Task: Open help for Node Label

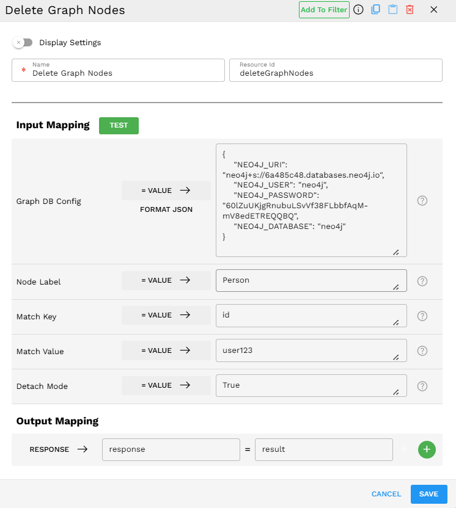Action: click(x=422, y=281)
